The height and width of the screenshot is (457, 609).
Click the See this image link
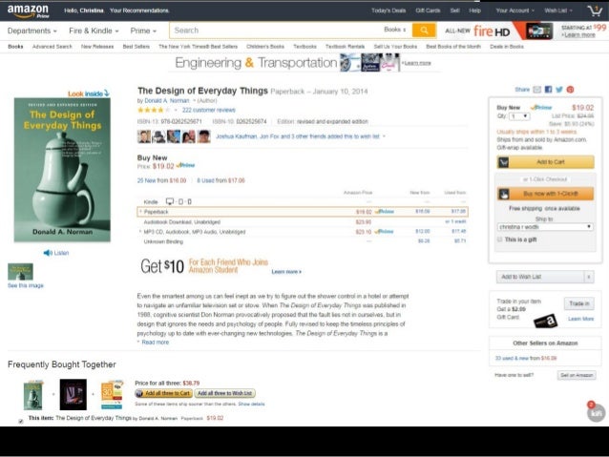[26, 286]
